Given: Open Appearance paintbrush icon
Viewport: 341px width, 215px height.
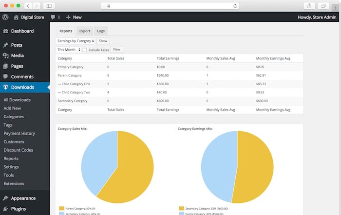Looking at the screenshot, I should pyautogui.click(x=5, y=198).
